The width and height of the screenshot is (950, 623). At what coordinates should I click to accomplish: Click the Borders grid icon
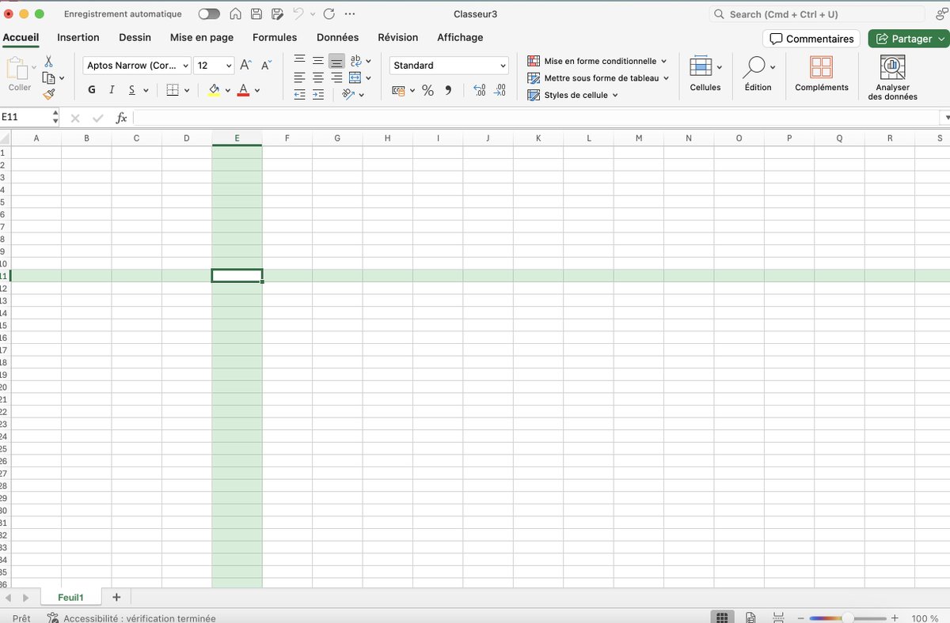tap(173, 90)
